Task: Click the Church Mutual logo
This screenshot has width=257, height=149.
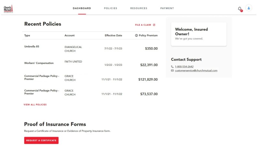Action: click(8, 8)
